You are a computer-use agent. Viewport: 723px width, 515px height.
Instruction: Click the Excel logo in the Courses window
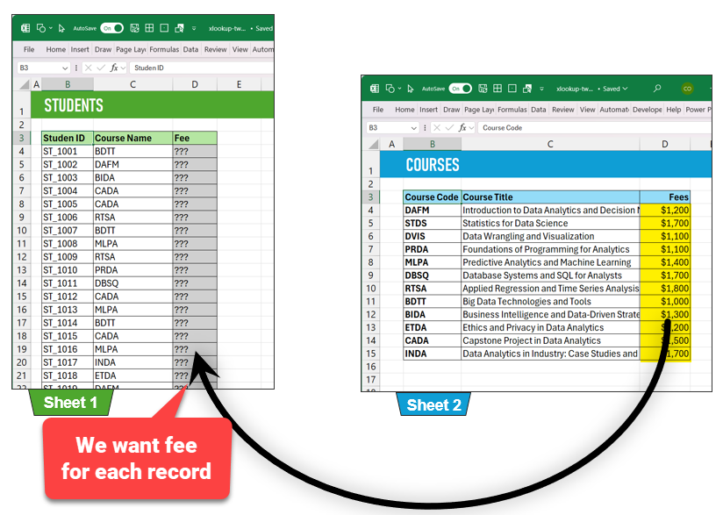[x=375, y=89]
